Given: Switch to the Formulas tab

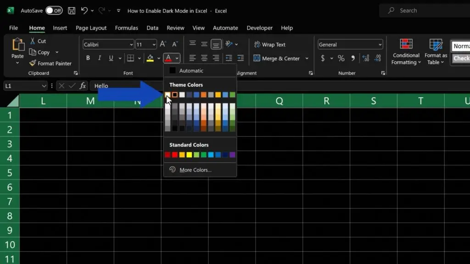Looking at the screenshot, I should (x=127, y=28).
